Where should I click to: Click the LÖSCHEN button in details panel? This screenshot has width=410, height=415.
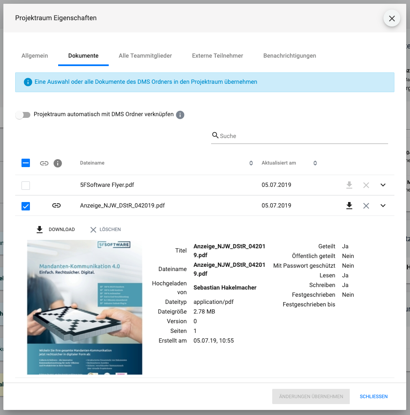coord(105,229)
